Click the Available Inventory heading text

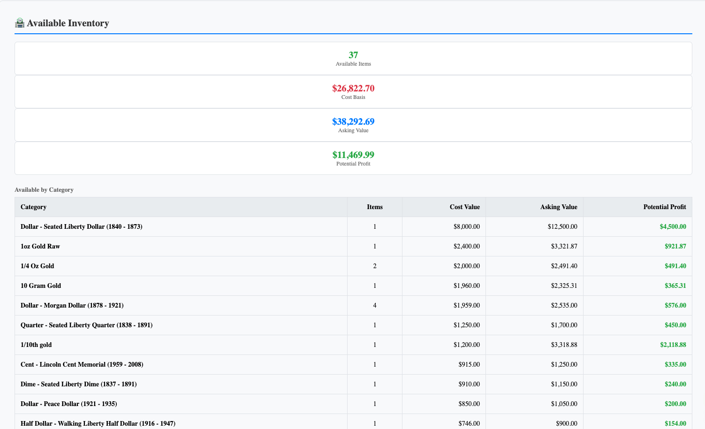(x=68, y=23)
